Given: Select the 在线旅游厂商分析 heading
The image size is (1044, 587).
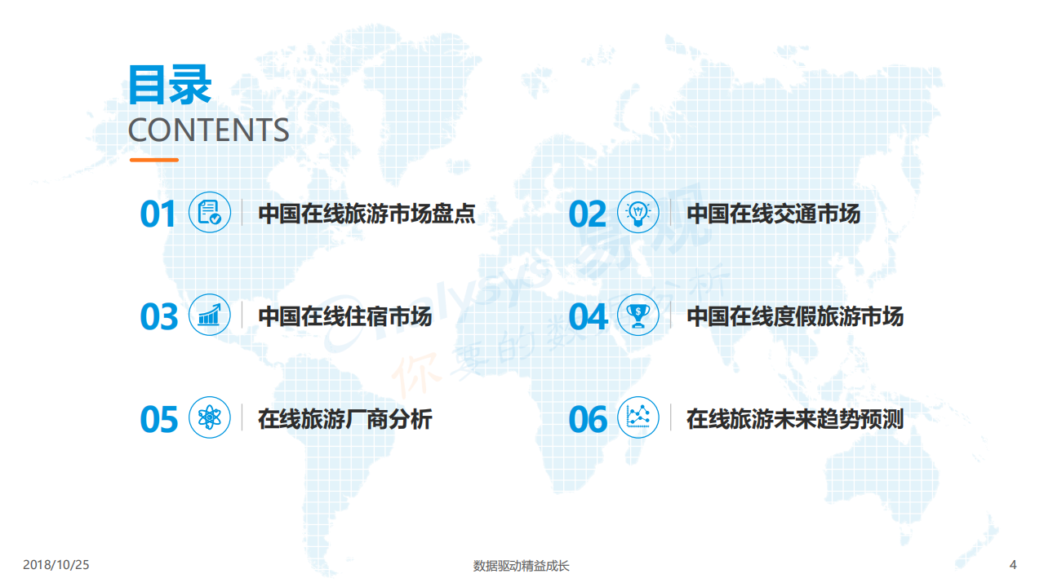Looking at the screenshot, I should coord(344,419).
